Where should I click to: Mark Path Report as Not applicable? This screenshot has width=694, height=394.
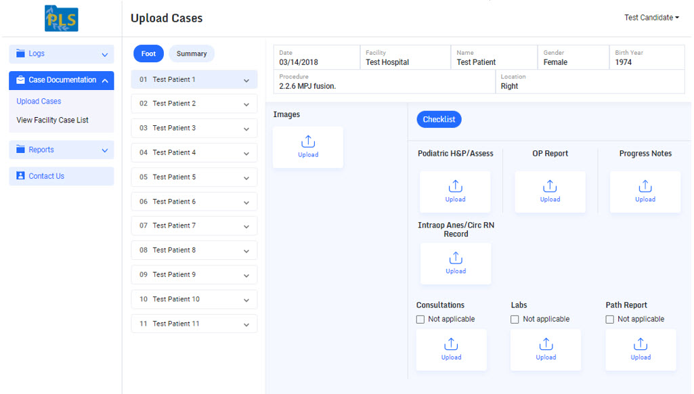tap(610, 319)
